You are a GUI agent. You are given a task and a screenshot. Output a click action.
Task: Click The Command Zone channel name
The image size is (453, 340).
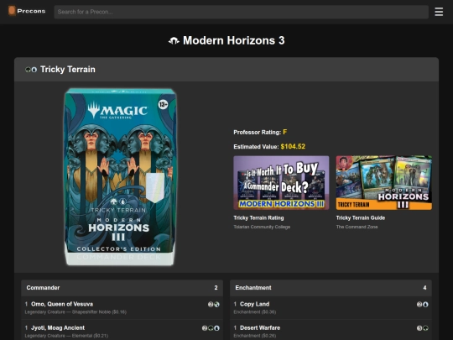(x=357, y=227)
